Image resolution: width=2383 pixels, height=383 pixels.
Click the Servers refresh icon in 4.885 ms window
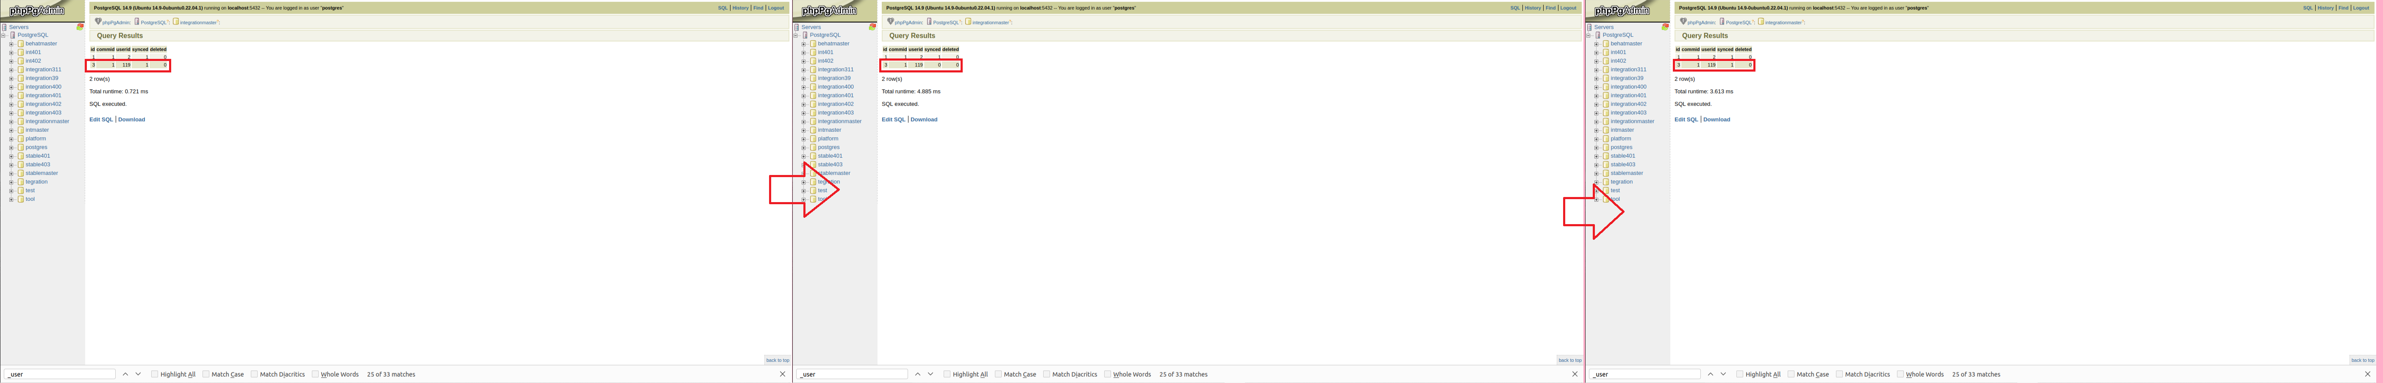pos(873,27)
